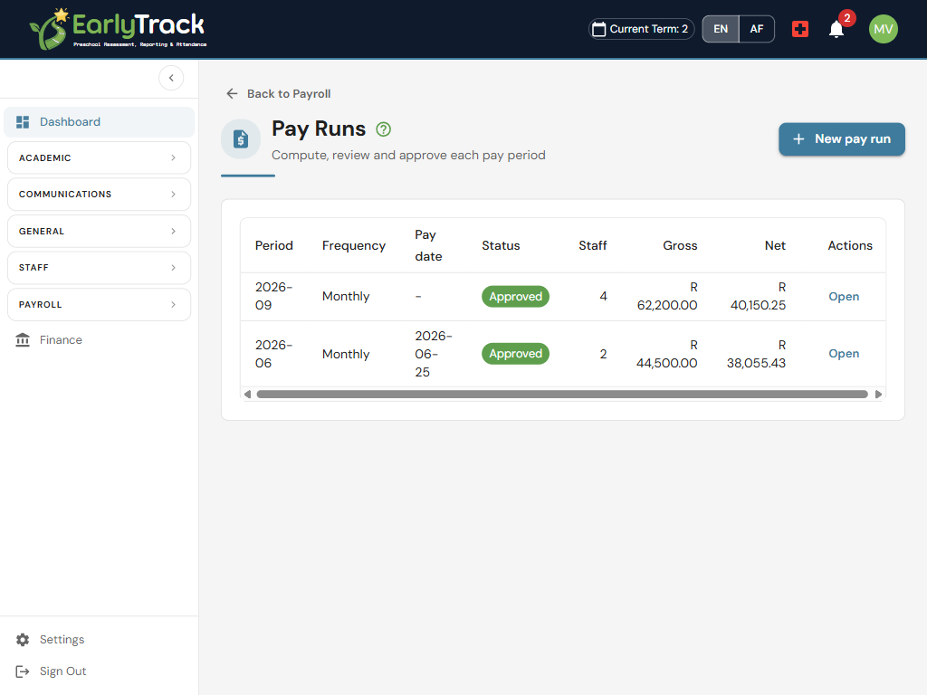The height and width of the screenshot is (695, 927).
Task: Open Finance in the sidebar
Action: 100,340
